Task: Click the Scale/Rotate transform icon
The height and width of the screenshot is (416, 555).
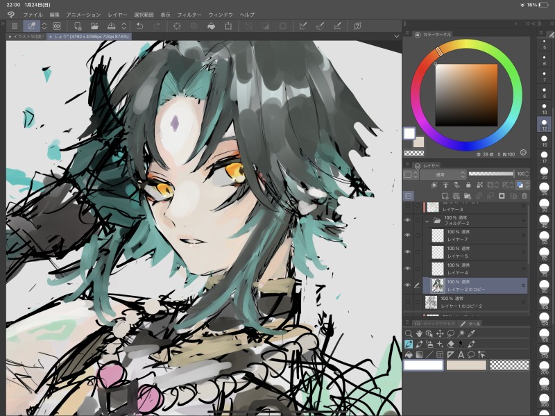Action: (228, 26)
